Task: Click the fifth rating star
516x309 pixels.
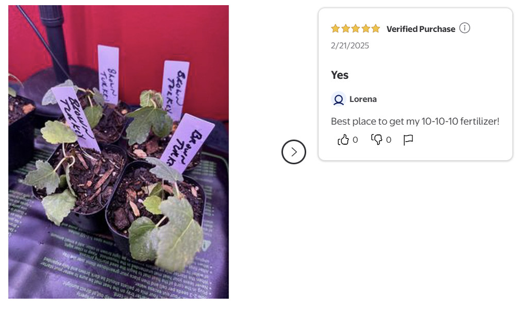Action: coord(375,29)
